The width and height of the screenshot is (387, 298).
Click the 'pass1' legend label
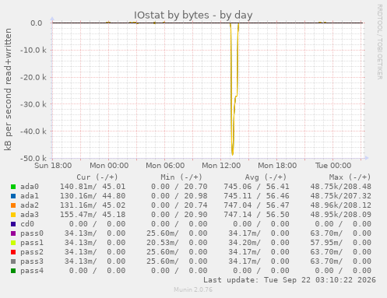coord(32,243)
